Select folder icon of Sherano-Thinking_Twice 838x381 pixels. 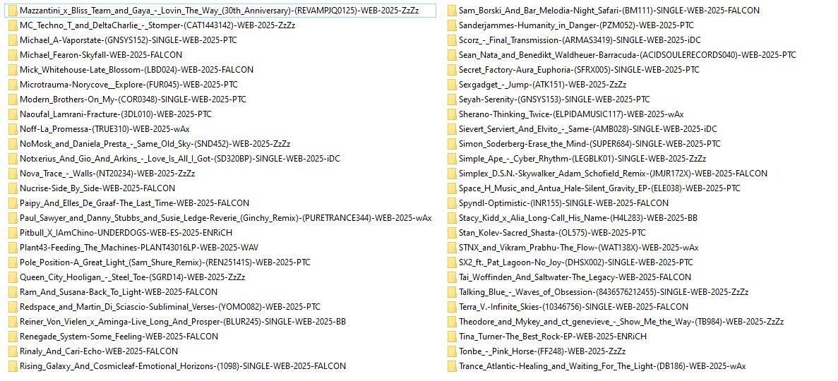click(452, 114)
